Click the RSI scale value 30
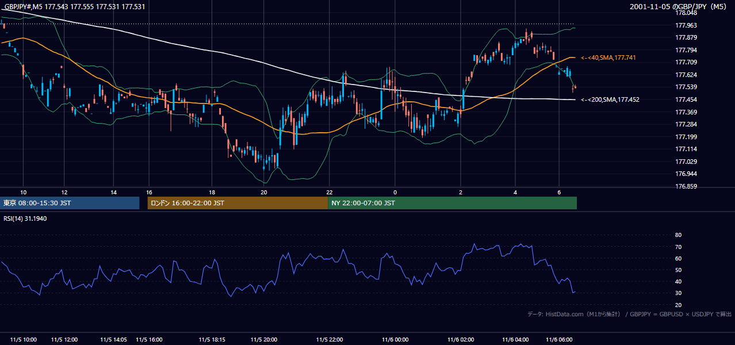Image resolution: width=735 pixels, height=345 pixels. [x=678, y=293]
